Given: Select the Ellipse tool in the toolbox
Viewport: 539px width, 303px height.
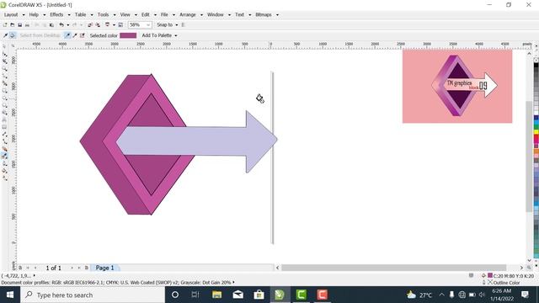Looking at the screenshot, I should point(5,98).
